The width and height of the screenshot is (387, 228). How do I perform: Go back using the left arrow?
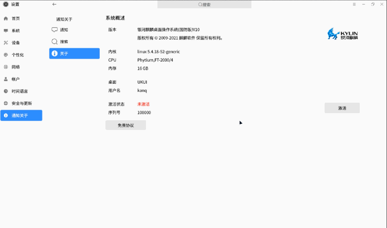click(54, 4)
